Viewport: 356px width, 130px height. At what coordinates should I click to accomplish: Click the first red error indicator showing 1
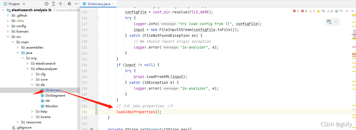coord(296,11)
